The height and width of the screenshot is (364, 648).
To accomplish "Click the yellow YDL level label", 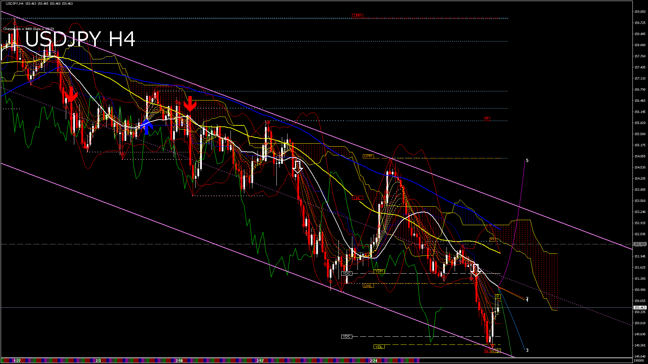I will [379, 346].
